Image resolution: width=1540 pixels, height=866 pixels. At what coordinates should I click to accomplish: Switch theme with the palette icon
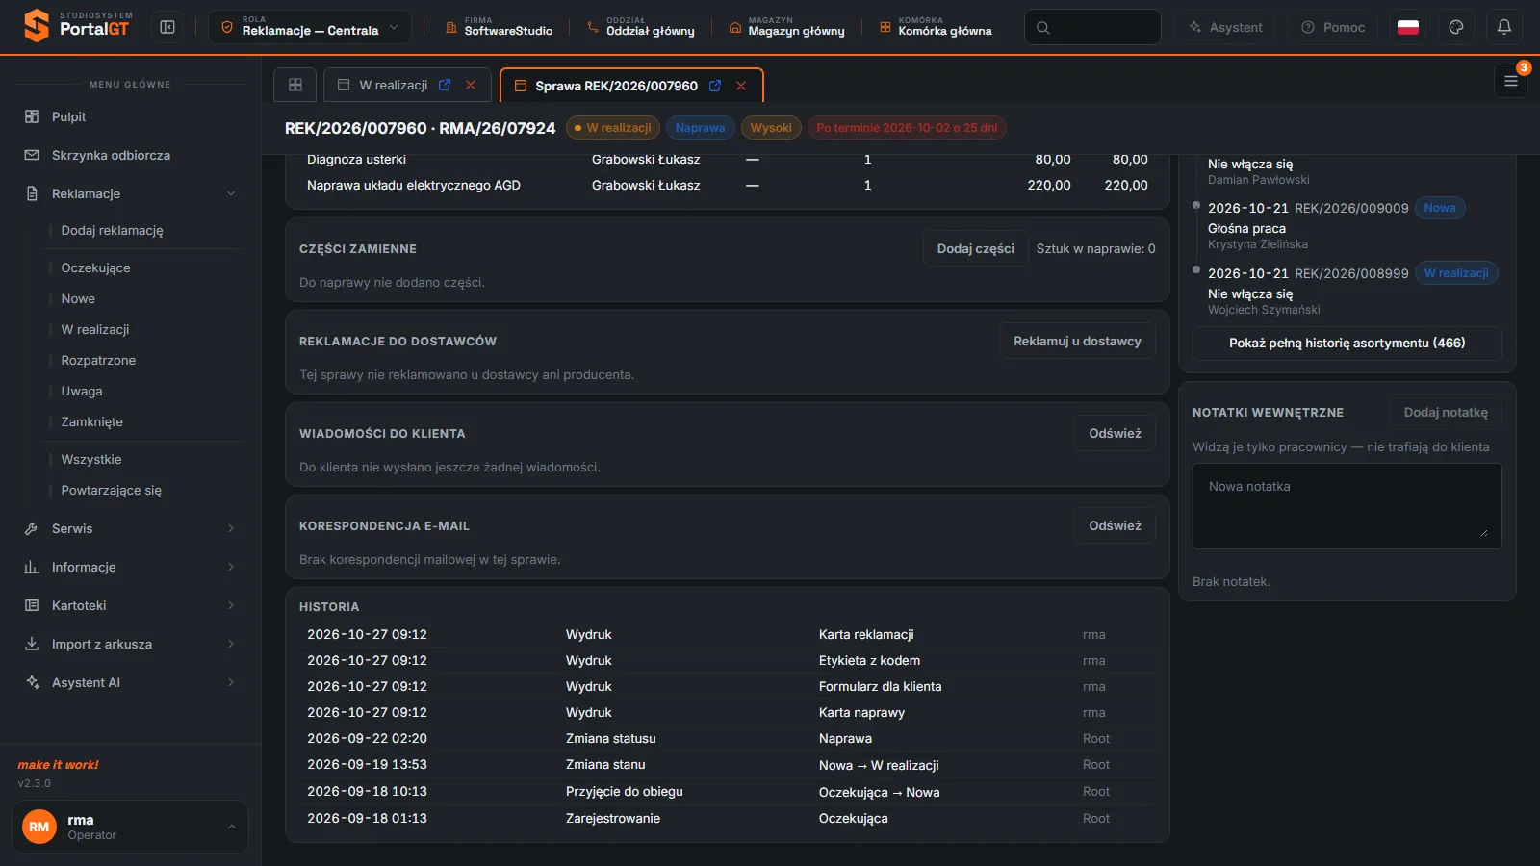point(1456,27)
